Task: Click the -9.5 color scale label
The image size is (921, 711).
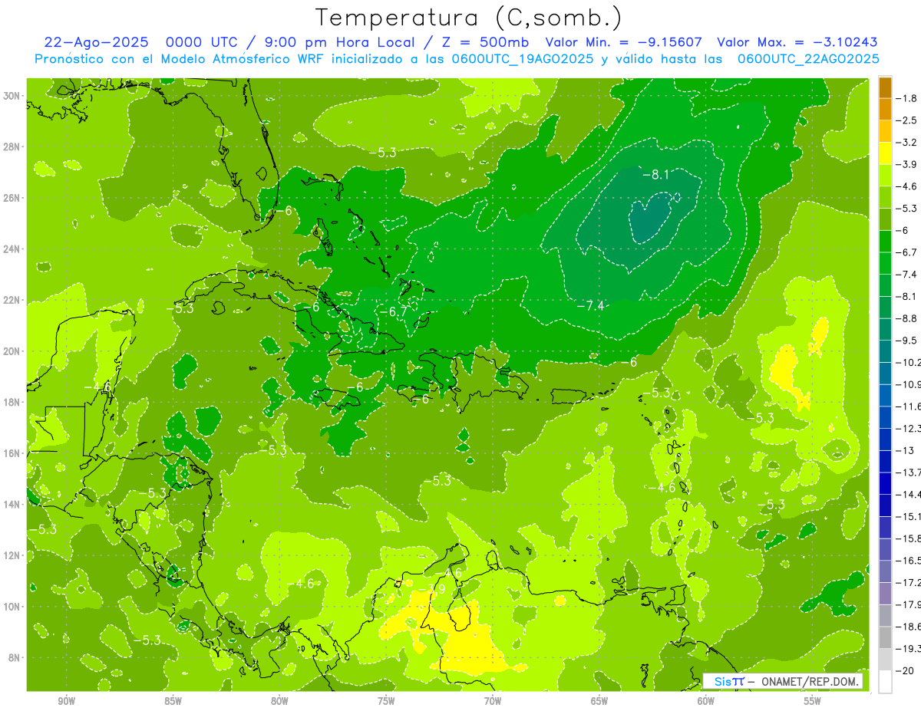Action: pyautogui.click(x=907, y=340)
